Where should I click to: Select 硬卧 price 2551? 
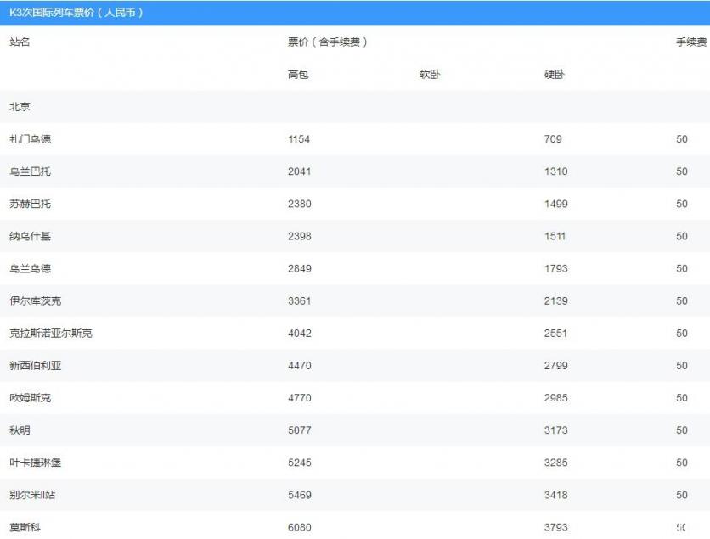(x=555, y=333)
